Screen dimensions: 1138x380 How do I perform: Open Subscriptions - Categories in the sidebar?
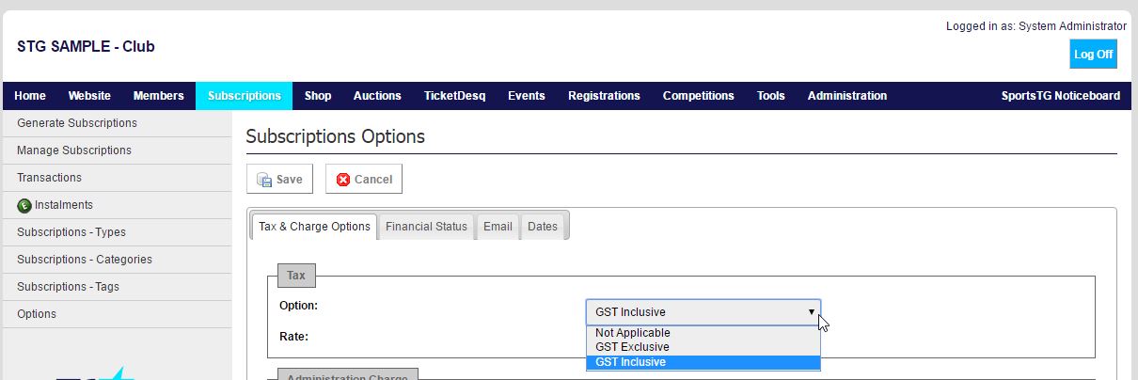tap(117, 260)
